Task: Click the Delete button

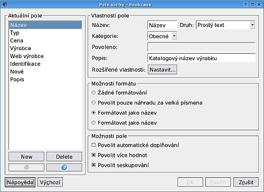Action: tap(64, 157)
